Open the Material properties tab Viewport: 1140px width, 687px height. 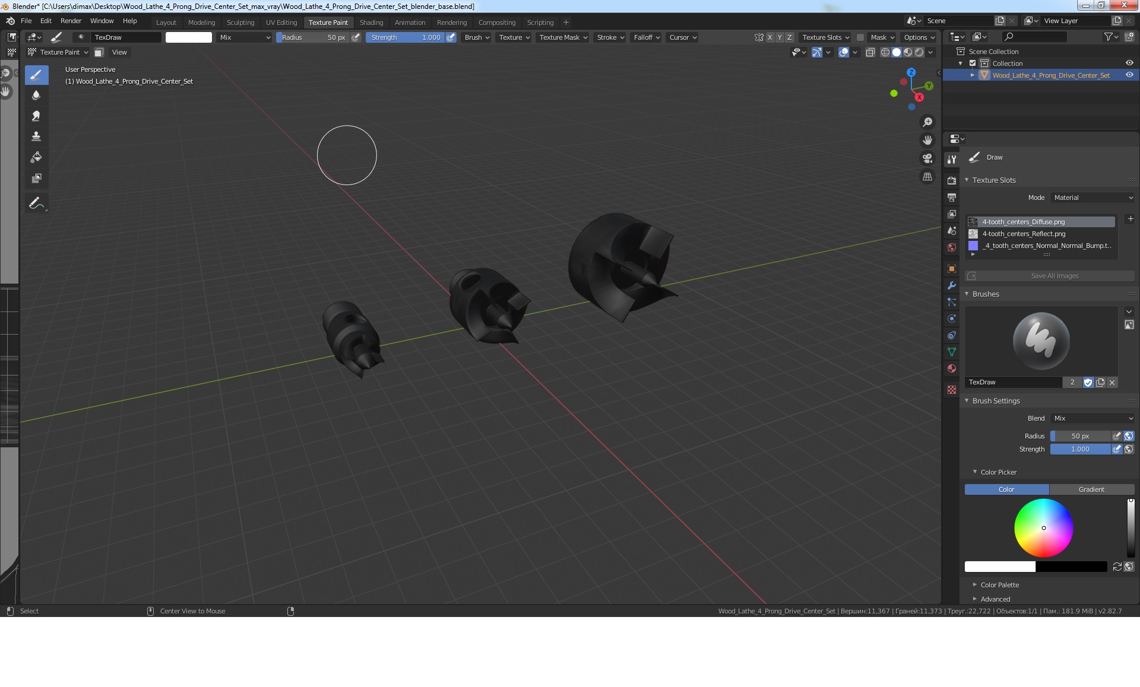coord(952,368)
